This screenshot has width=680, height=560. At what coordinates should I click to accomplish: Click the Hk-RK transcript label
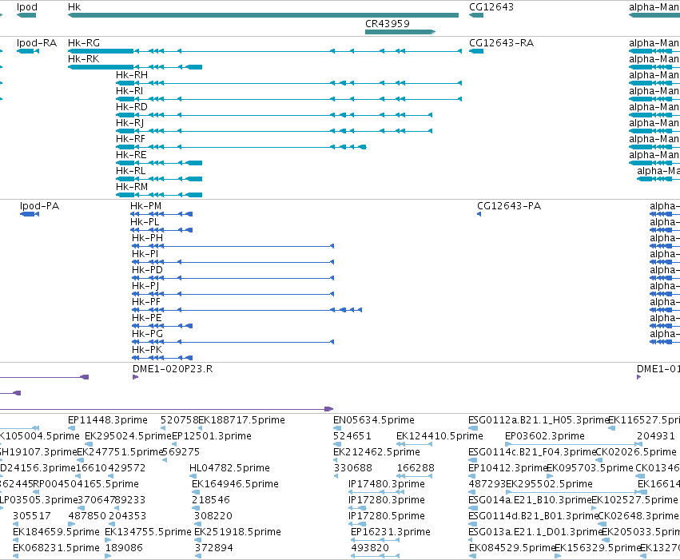pyautogui.click(x=84, y=59)
